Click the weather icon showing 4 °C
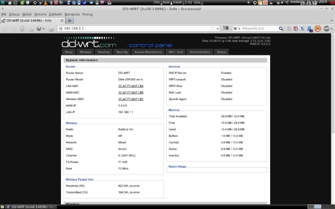Screen dimensions: 335x209 coord(278,3)
